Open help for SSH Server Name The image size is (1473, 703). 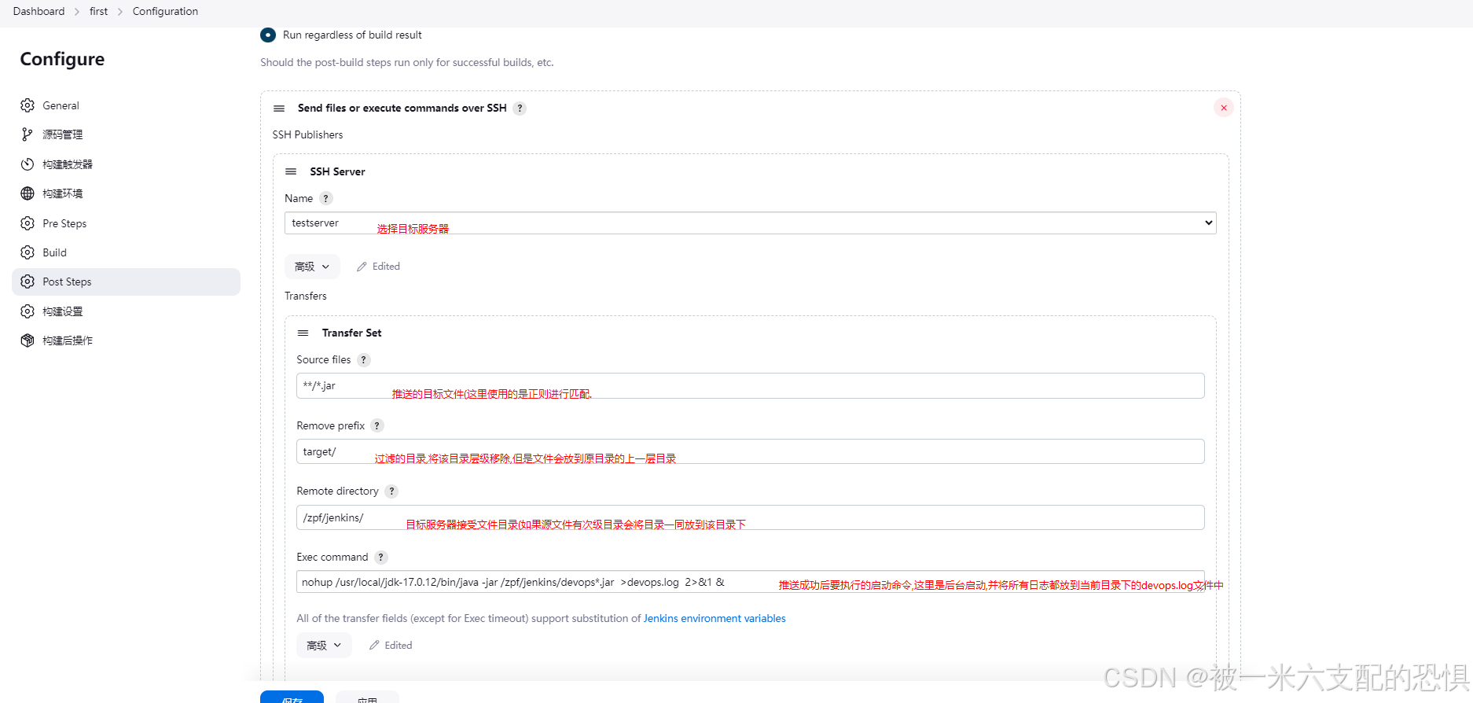point(326,198)
